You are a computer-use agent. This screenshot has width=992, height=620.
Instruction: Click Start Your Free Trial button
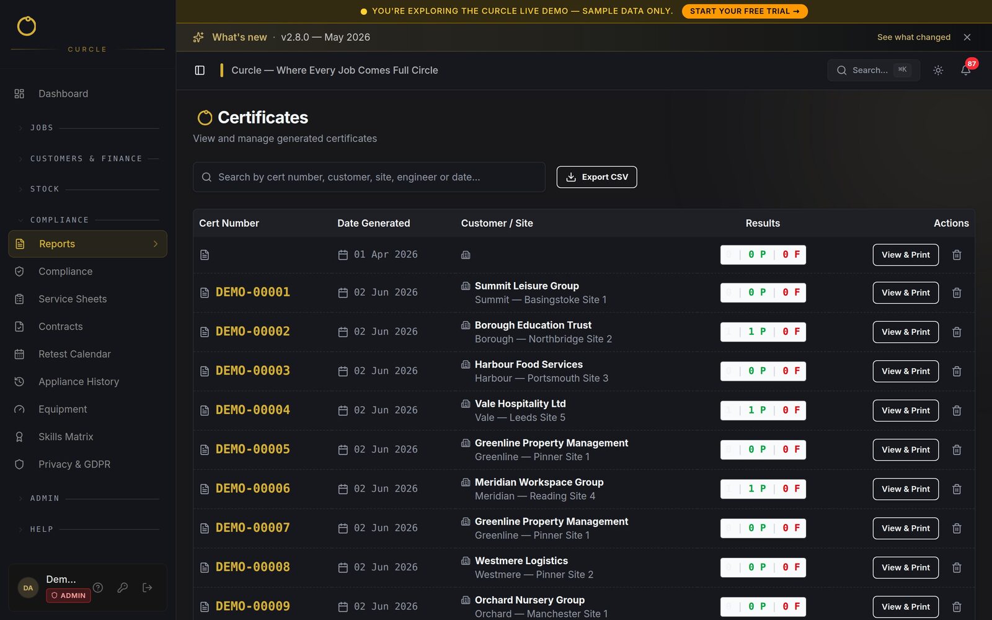click(x=745, y=11)
